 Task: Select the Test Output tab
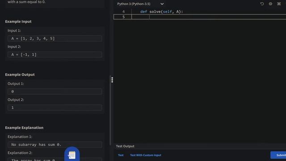coord(125,146)
